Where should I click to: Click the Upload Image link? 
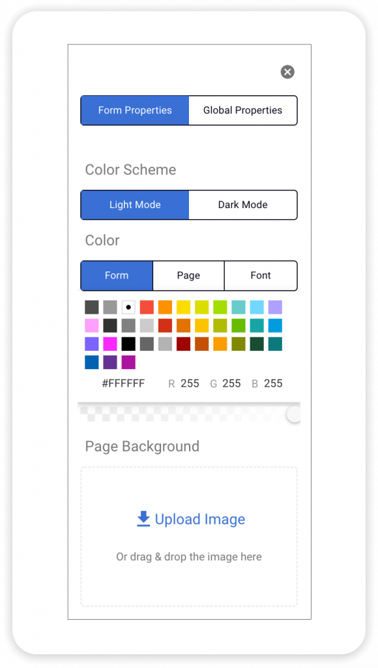click(x=199, y=519)
